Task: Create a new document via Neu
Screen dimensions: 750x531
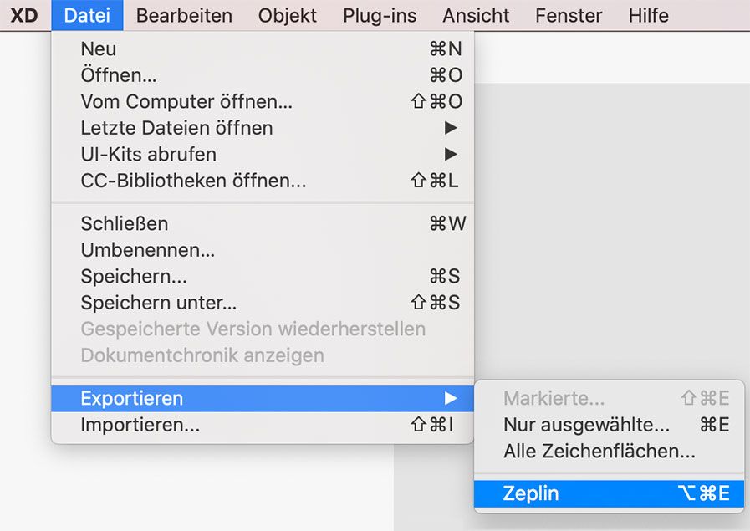Action: click(98, 49)
